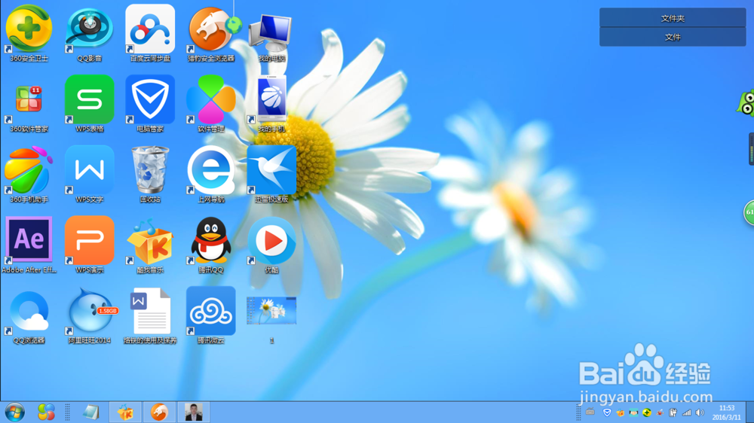Launch QQ影音 from the desktop
Viewport: 754px width, 423px height.
(90, 33)
